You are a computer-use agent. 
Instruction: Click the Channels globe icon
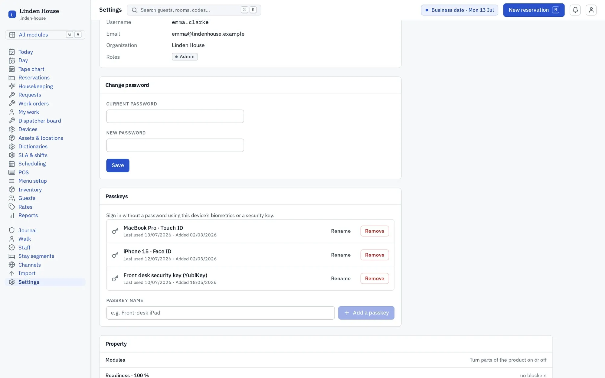(x=12, y=265)
